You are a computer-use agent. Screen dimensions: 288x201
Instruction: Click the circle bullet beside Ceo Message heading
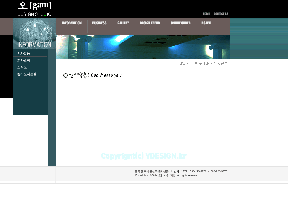pyautogui.click(x=65, y=76)
